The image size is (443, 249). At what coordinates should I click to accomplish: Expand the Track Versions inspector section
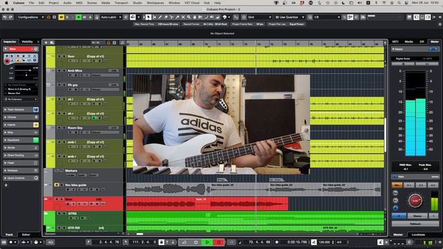click(21, 109)
